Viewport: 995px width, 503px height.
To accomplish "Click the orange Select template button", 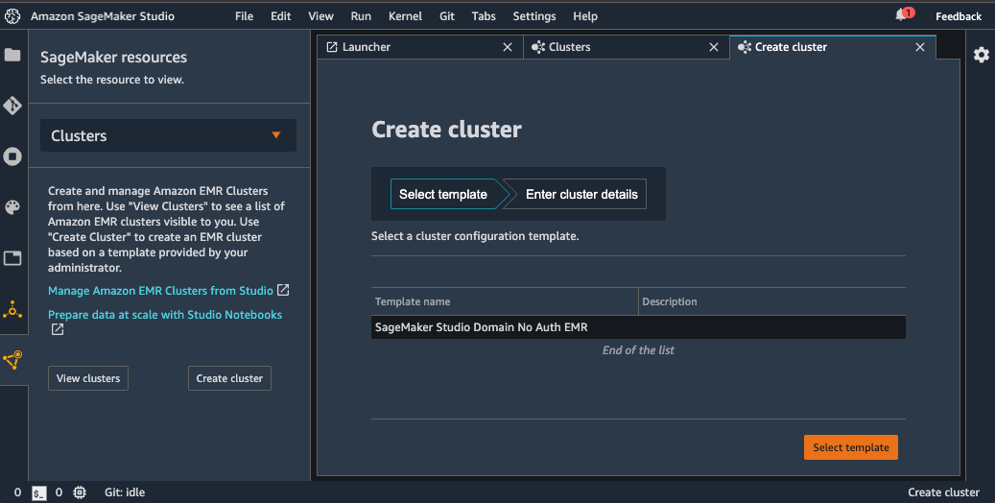I will tap(850, 447).
